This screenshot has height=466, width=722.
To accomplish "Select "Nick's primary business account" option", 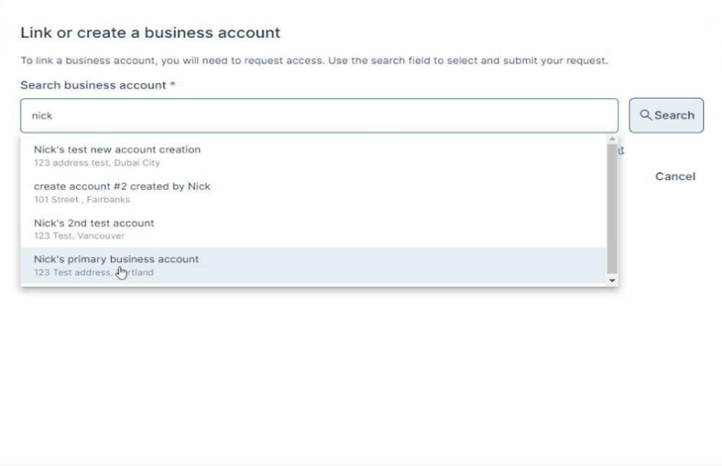I will [116, 259].
